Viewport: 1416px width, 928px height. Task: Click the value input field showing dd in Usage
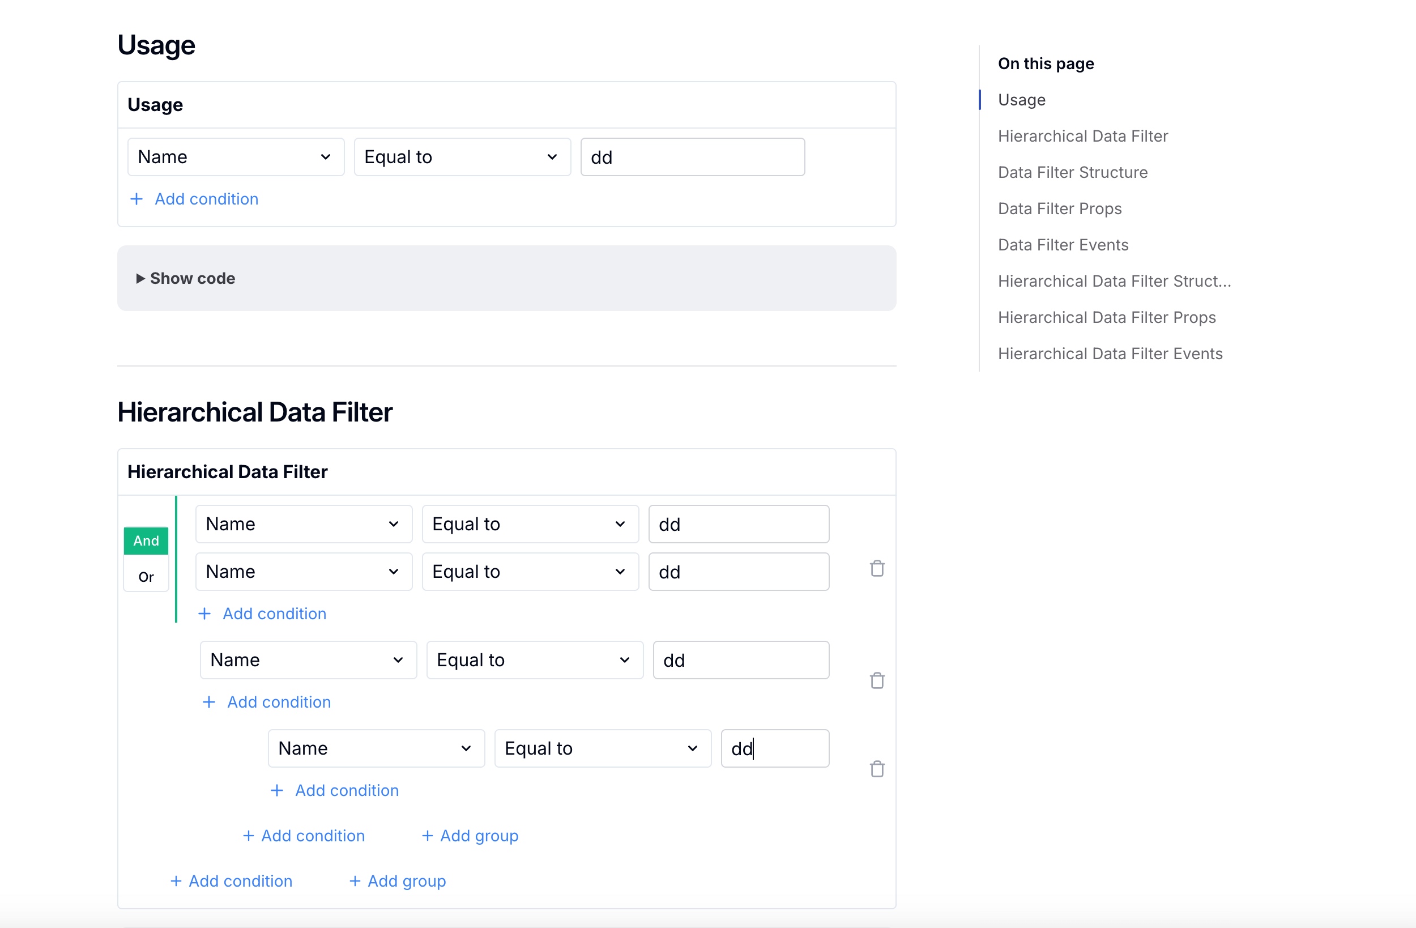[690, 156]
